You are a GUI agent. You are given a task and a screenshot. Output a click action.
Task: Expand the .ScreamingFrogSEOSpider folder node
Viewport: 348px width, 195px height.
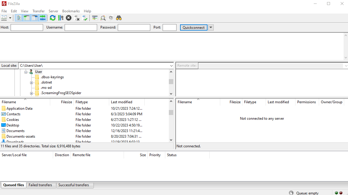(x=31, y=93)
